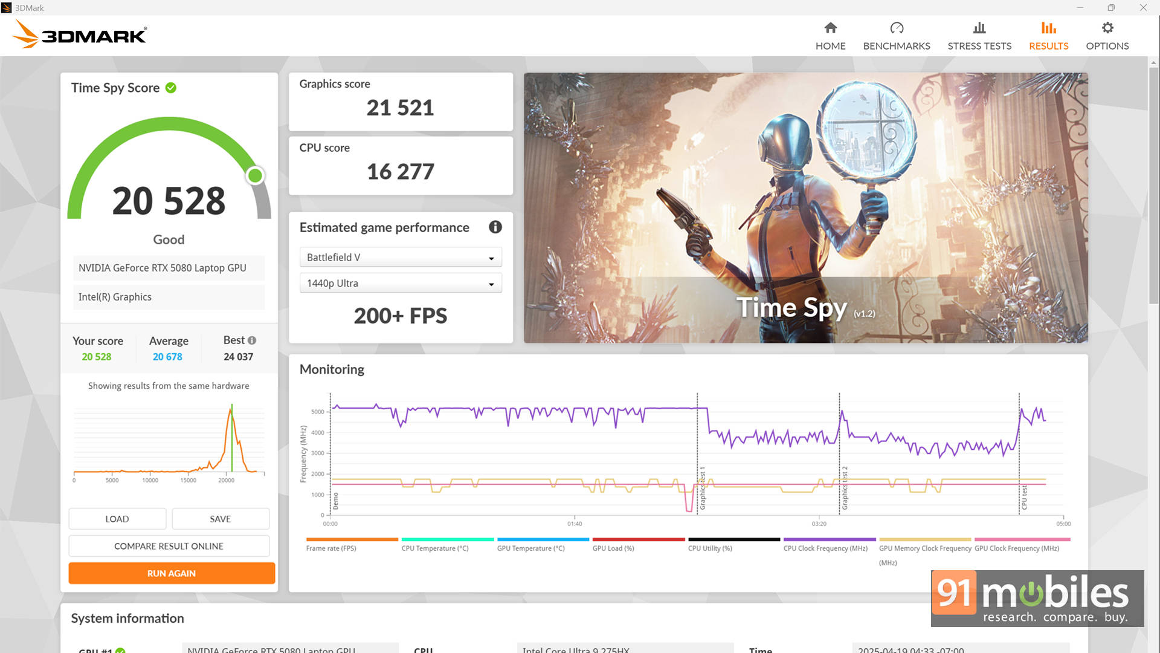
Task: Click COMPARE RESULT ONLINE button
Action: [169, 546]
